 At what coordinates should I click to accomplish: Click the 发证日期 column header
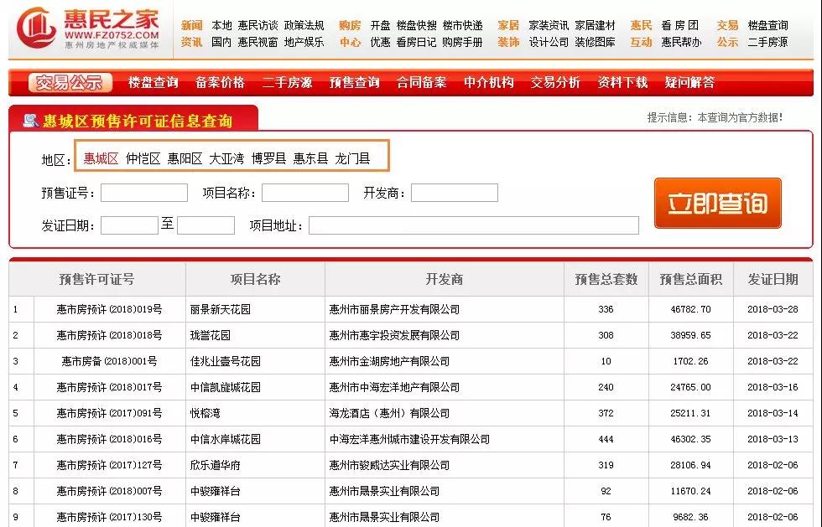point(773,279)
